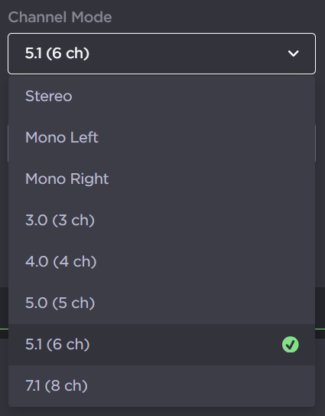Choose the eight-channel 7.1 list item
Screen dimensions: 325x416
click(x=161, y=386)
